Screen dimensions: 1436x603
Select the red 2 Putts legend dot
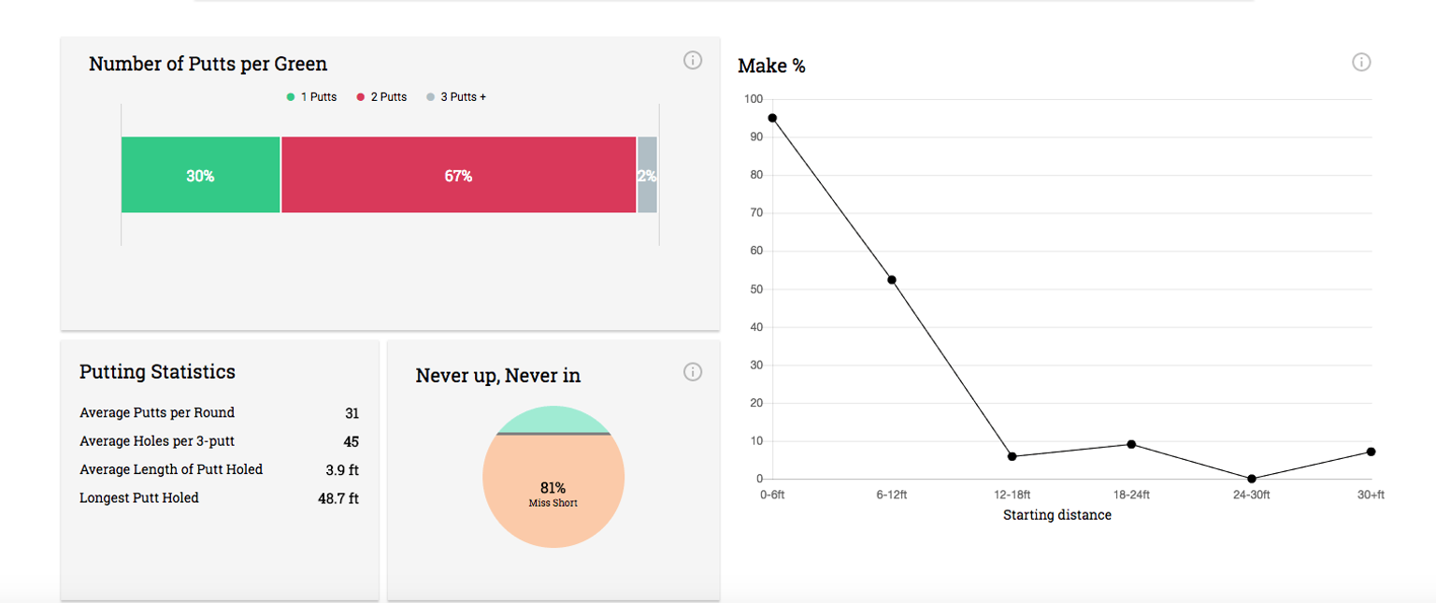(360, 96)
